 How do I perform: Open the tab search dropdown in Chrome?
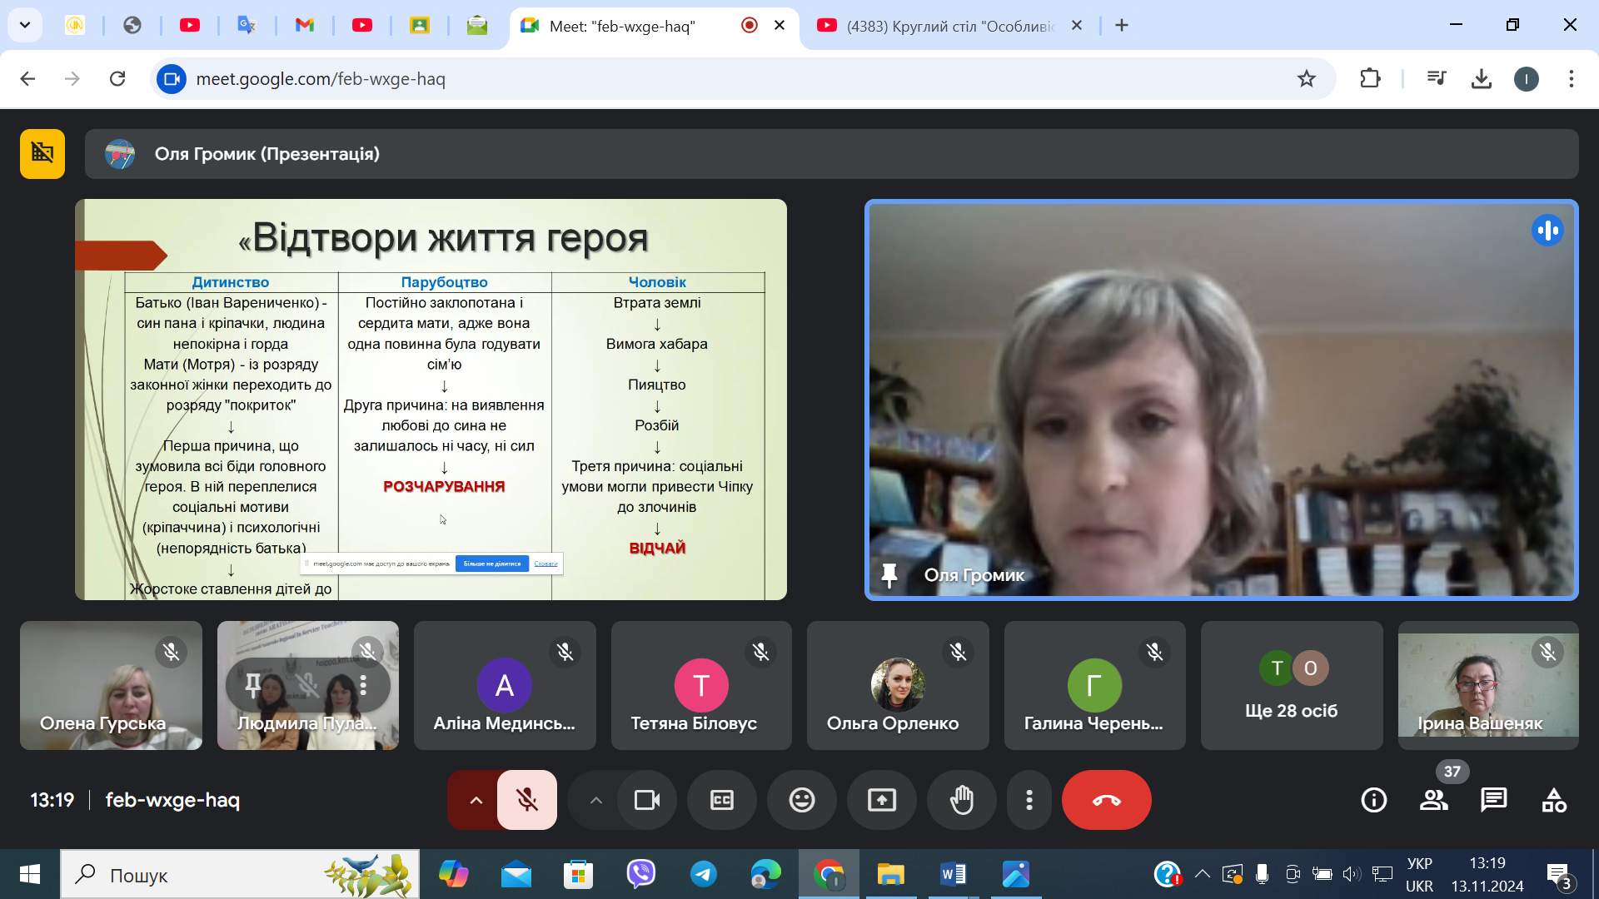click(x=25, y=25)
